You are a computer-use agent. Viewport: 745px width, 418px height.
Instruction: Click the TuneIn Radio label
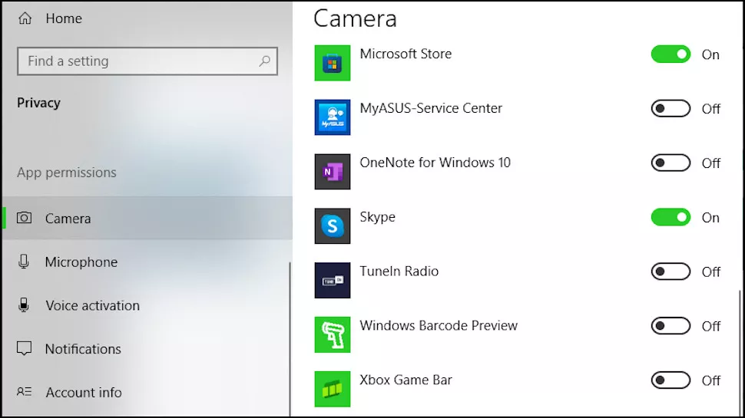[399, 271]
